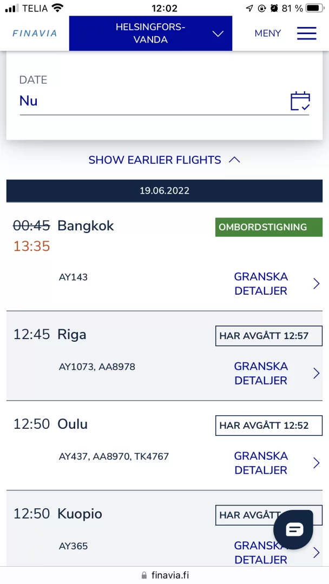329x584 pixels.
Task: View details for Bangkok flight AY143
Action: [x=261, y=284]
